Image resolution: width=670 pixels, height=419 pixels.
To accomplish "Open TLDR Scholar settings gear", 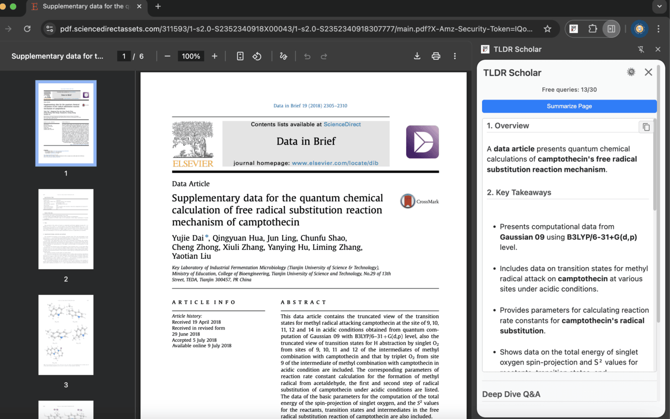I will pyautogui.click(x=631, y=72).
